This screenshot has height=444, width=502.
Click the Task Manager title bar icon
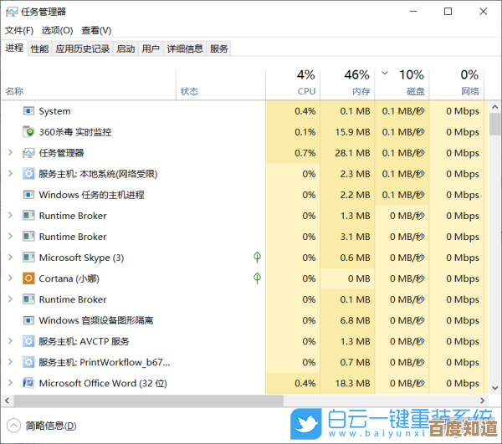(x=12, y=12)
